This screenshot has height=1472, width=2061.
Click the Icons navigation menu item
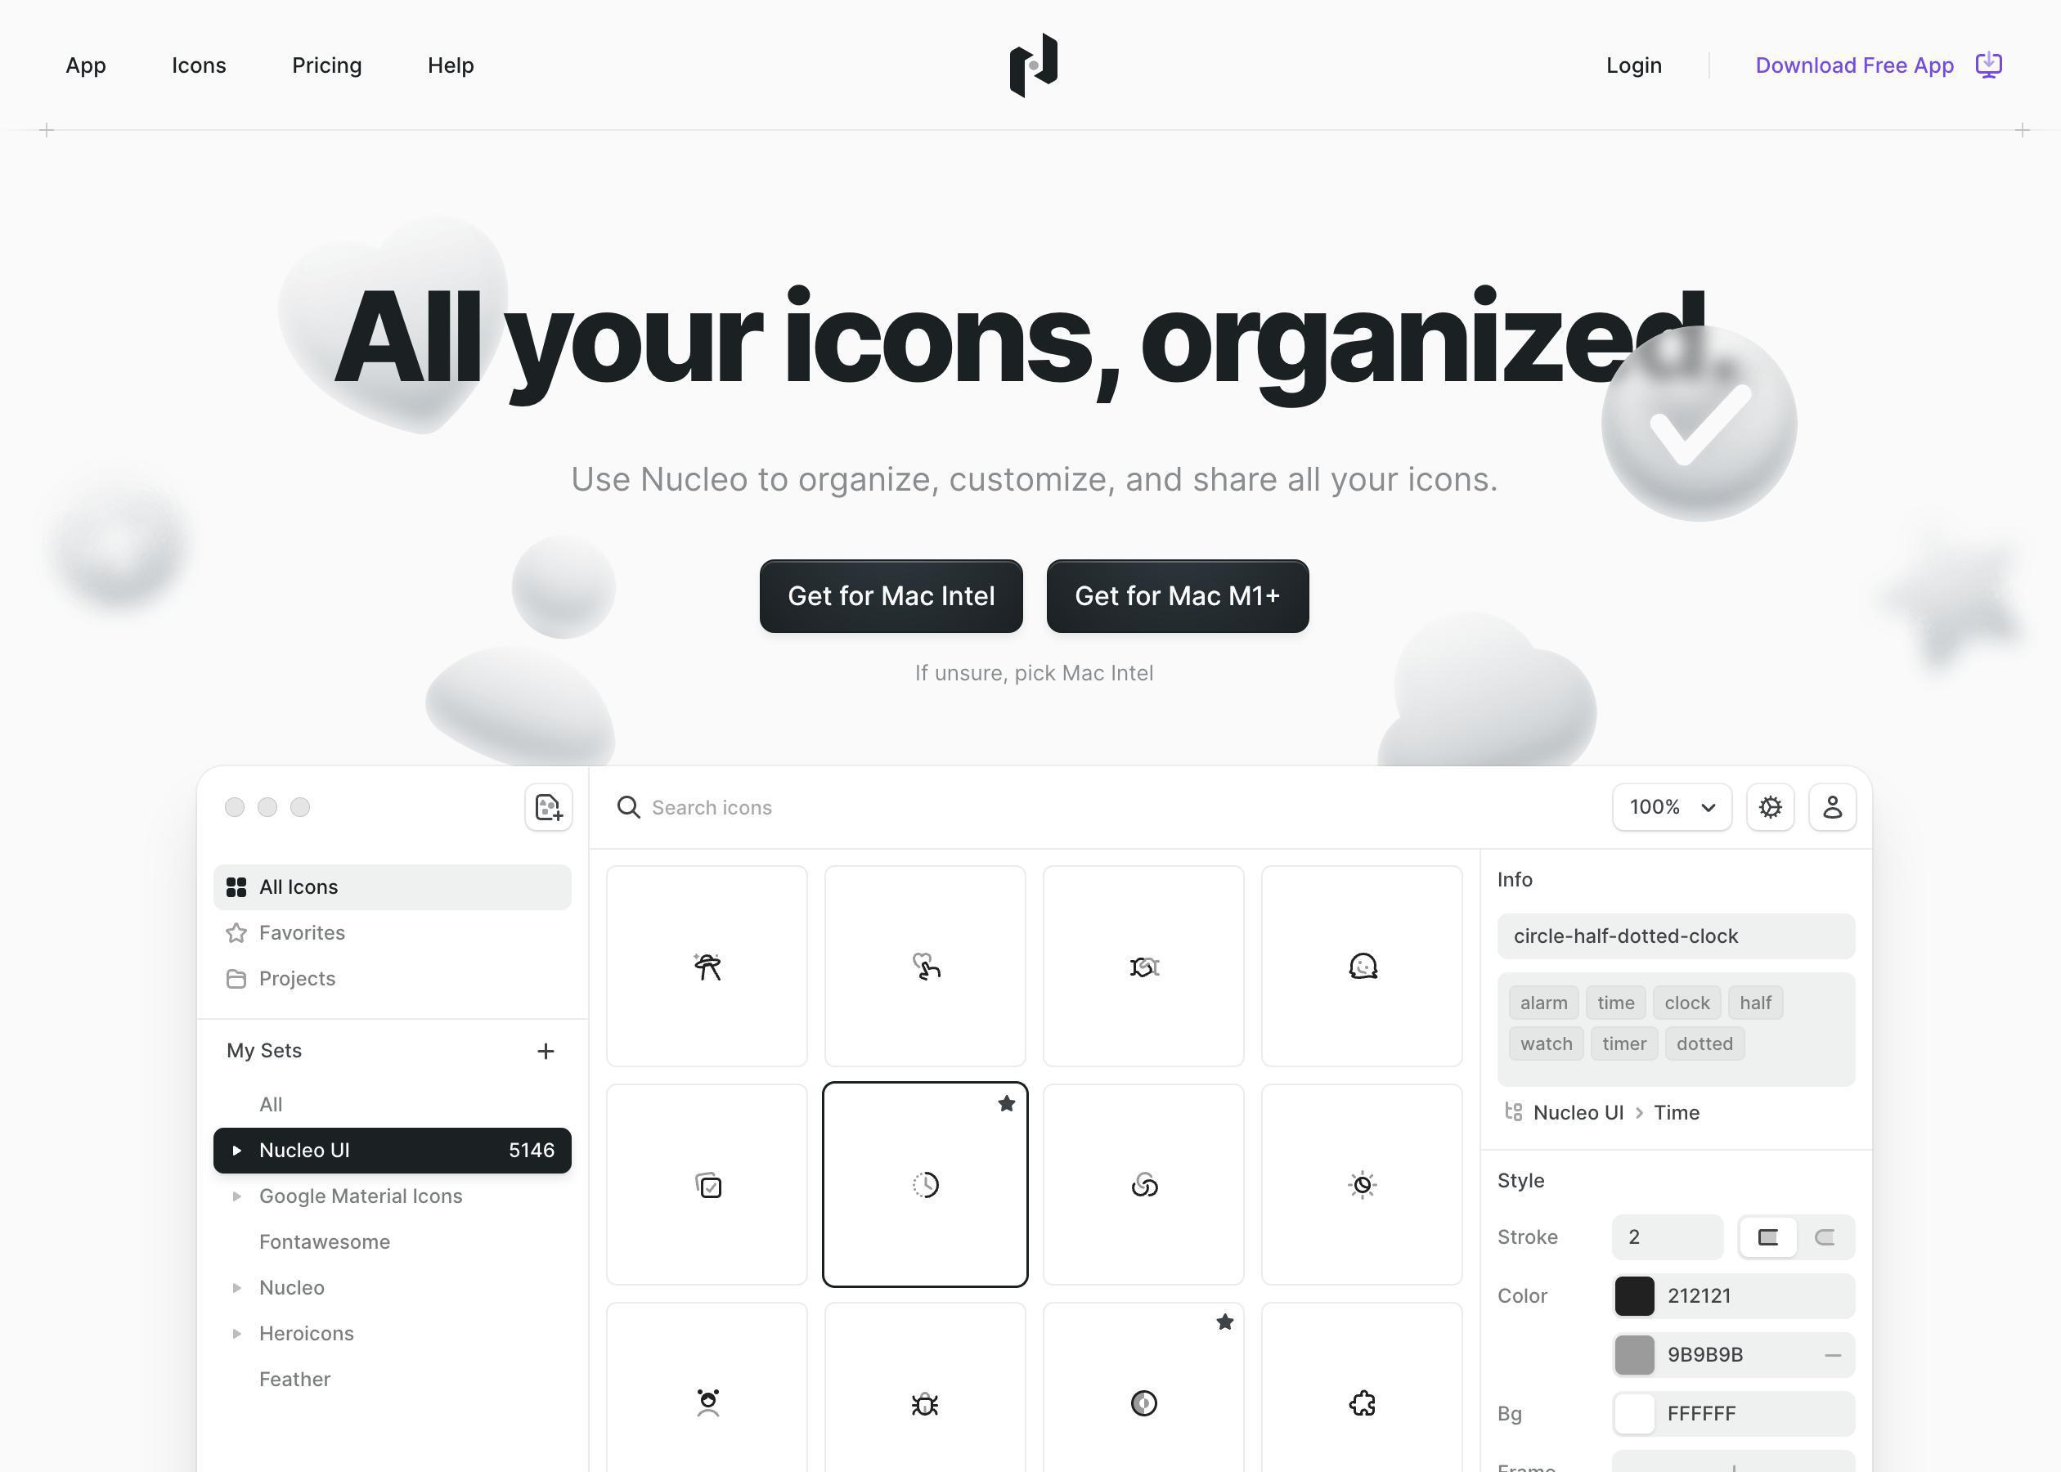point(199,65)
